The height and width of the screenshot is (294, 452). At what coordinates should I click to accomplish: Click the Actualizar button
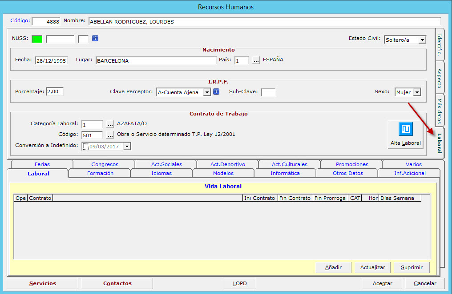pyautogui.click(x=372, y=267)
